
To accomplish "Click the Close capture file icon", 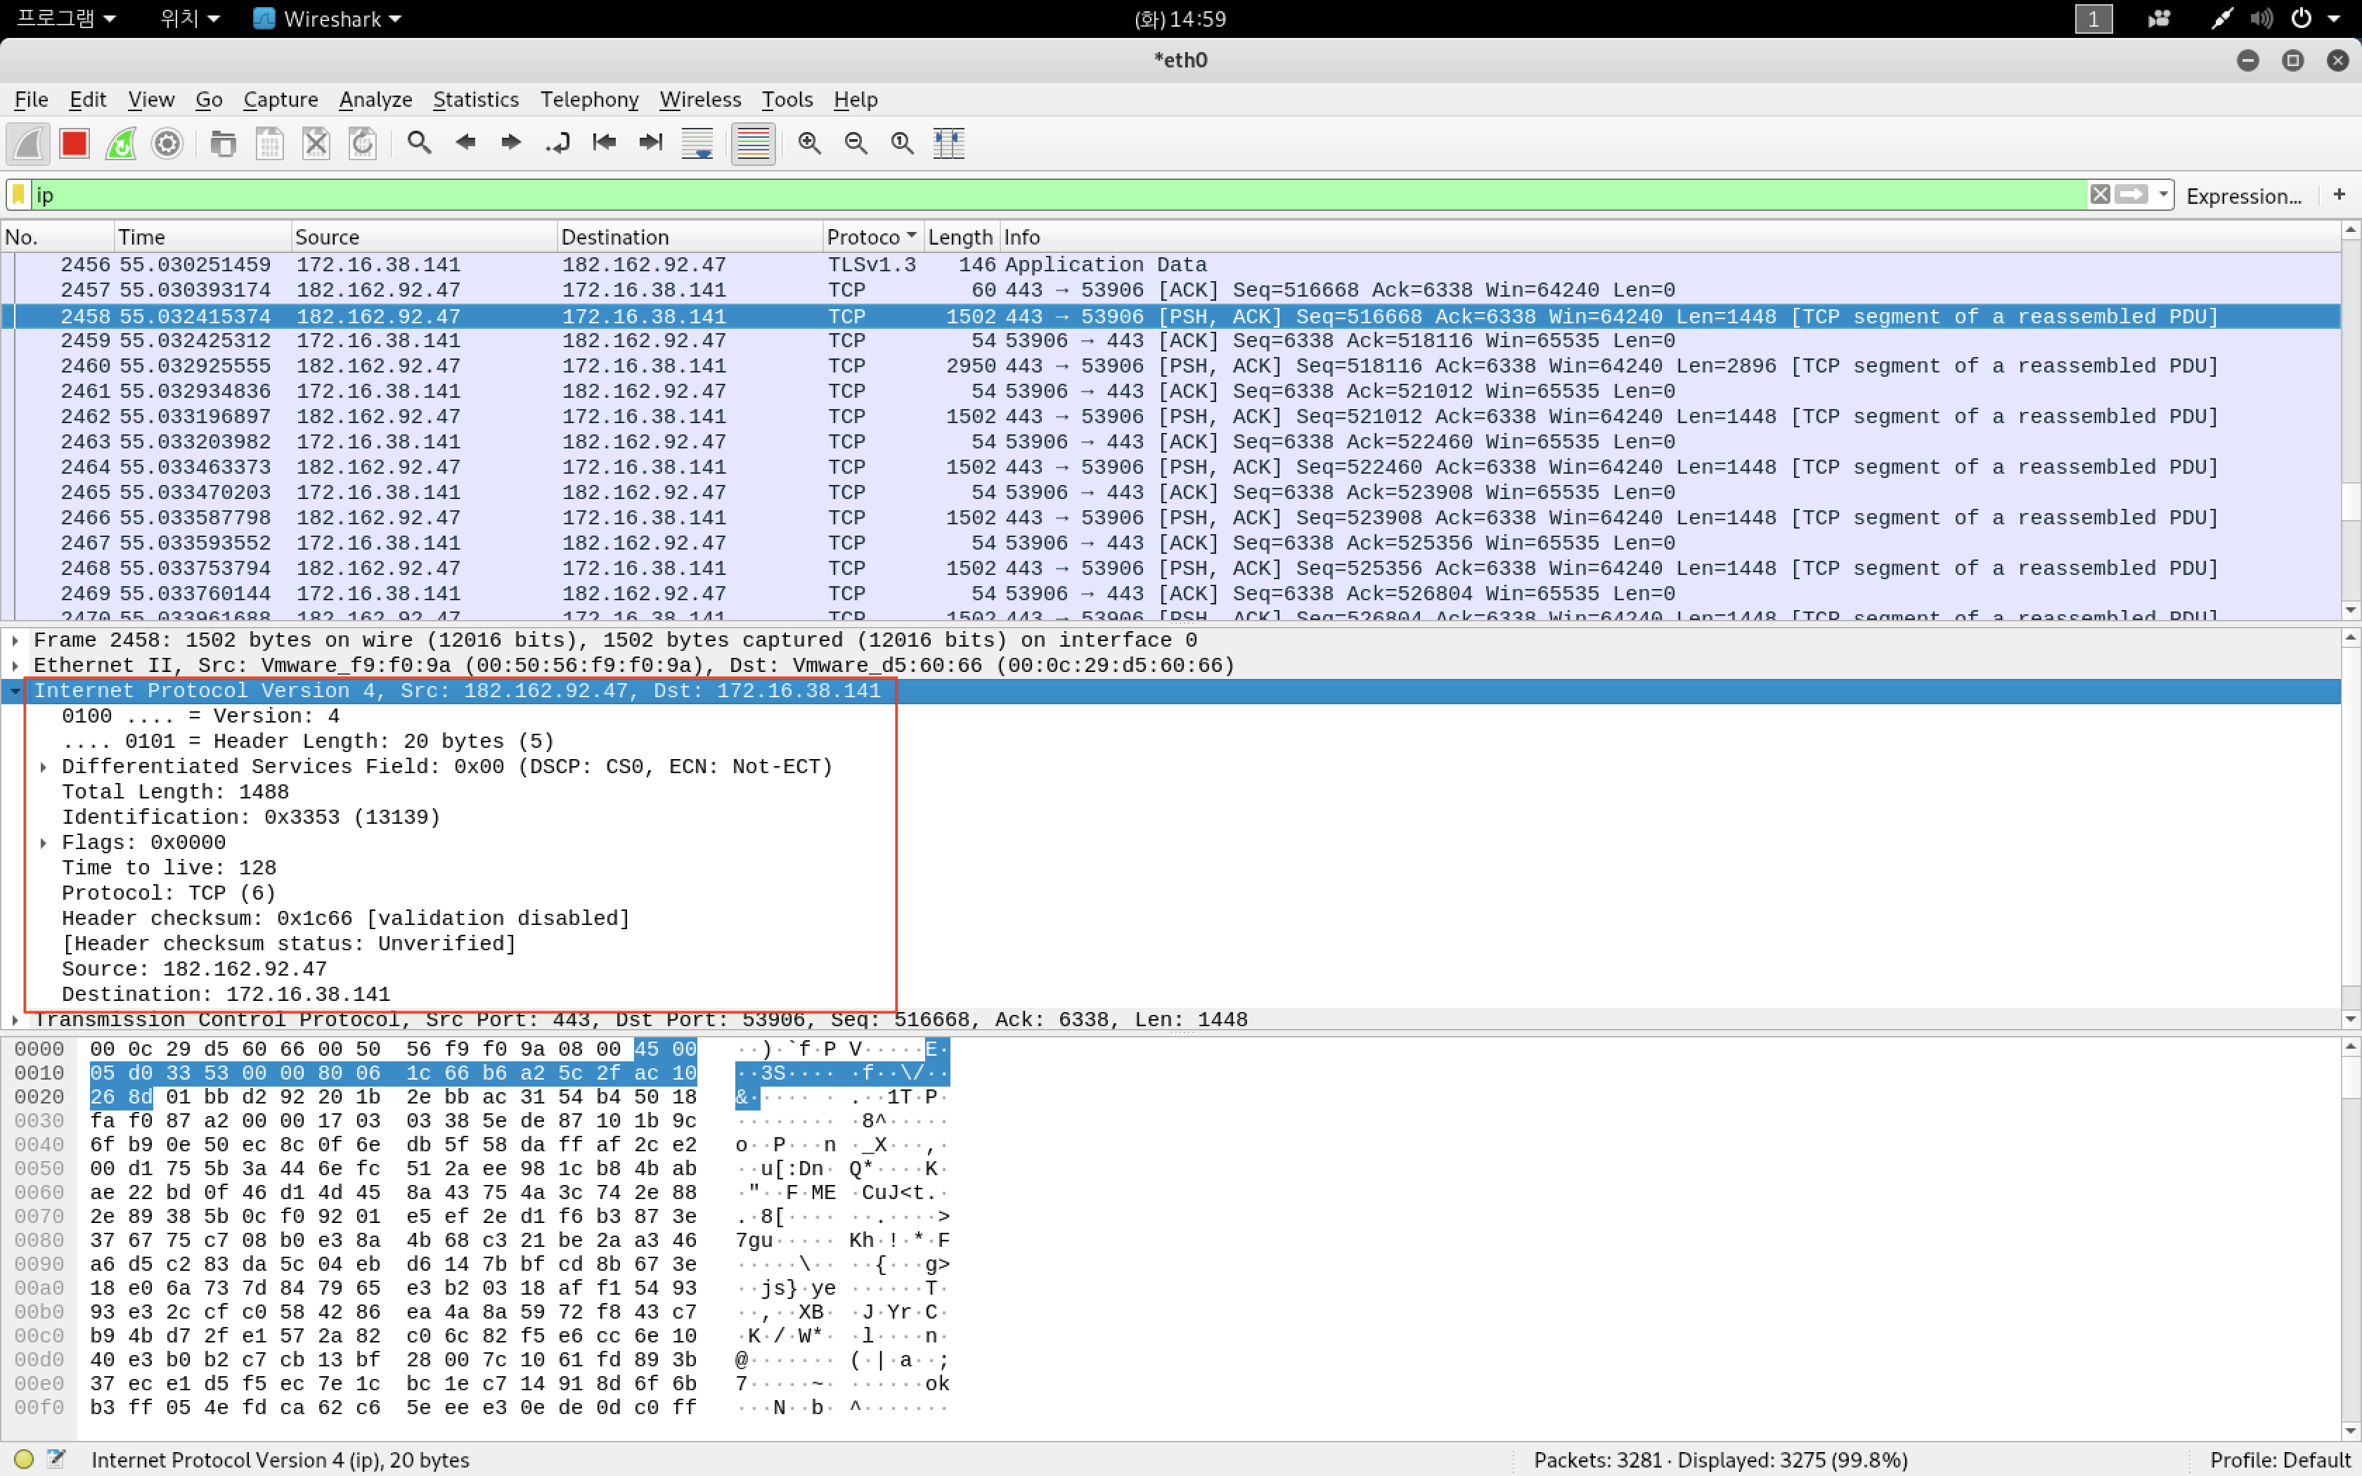I will click(x=316, y=143).
